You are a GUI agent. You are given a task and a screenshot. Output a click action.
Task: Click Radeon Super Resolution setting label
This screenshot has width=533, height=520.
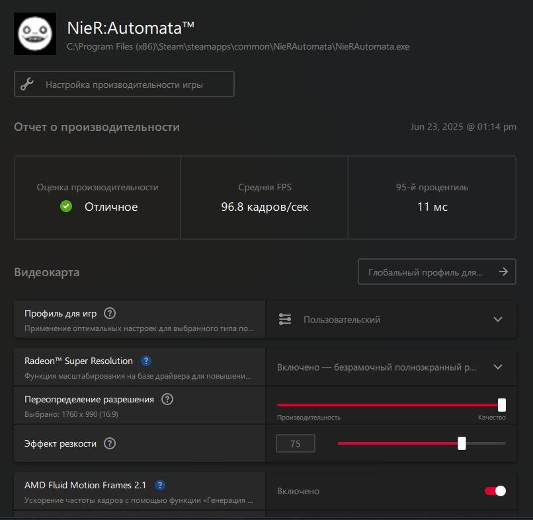(x=79, y=361)
